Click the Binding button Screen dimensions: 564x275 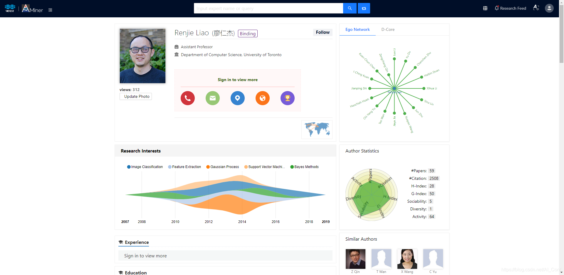pyautogui.click(x=248, y=33)
